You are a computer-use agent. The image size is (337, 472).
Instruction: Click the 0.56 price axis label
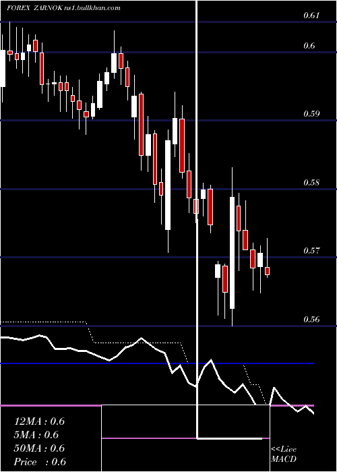point(311,319)
